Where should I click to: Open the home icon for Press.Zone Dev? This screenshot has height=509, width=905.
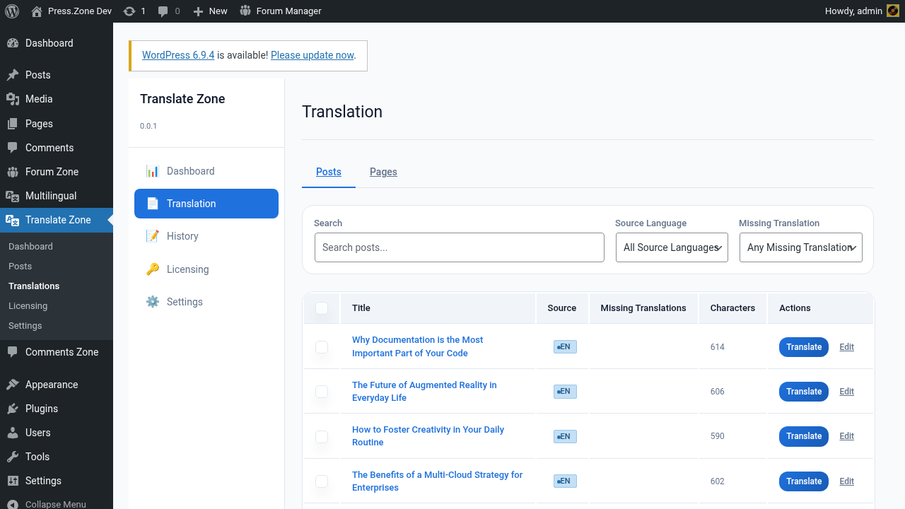[37, 11]
